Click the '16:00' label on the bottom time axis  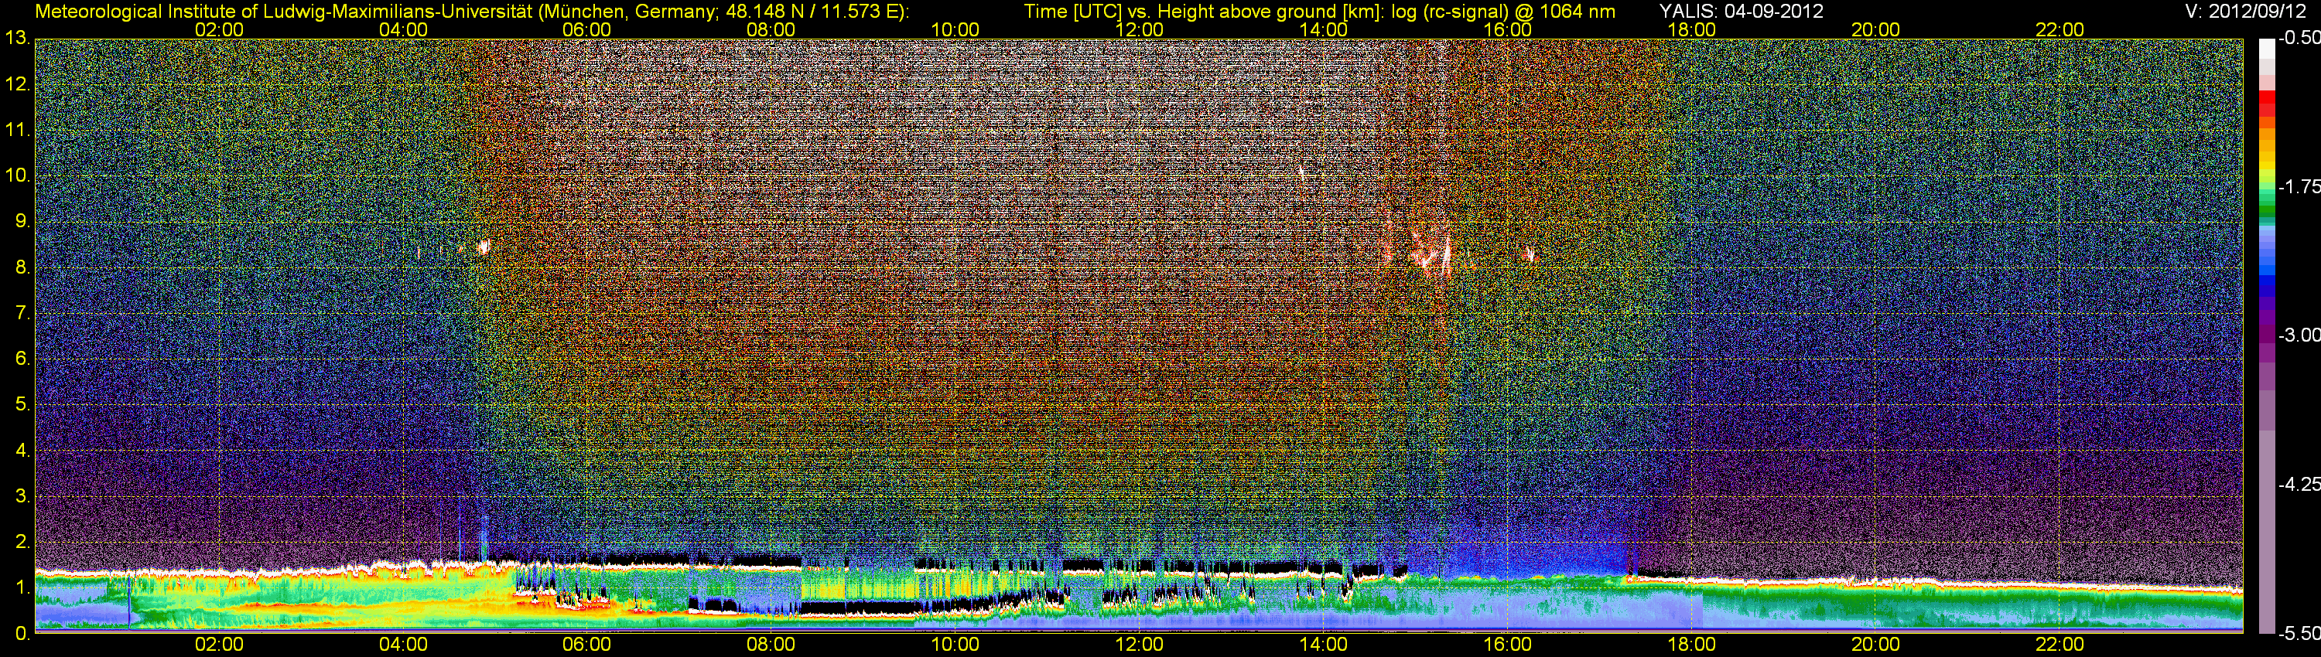pyautogui.click(x=1507, y=645)
